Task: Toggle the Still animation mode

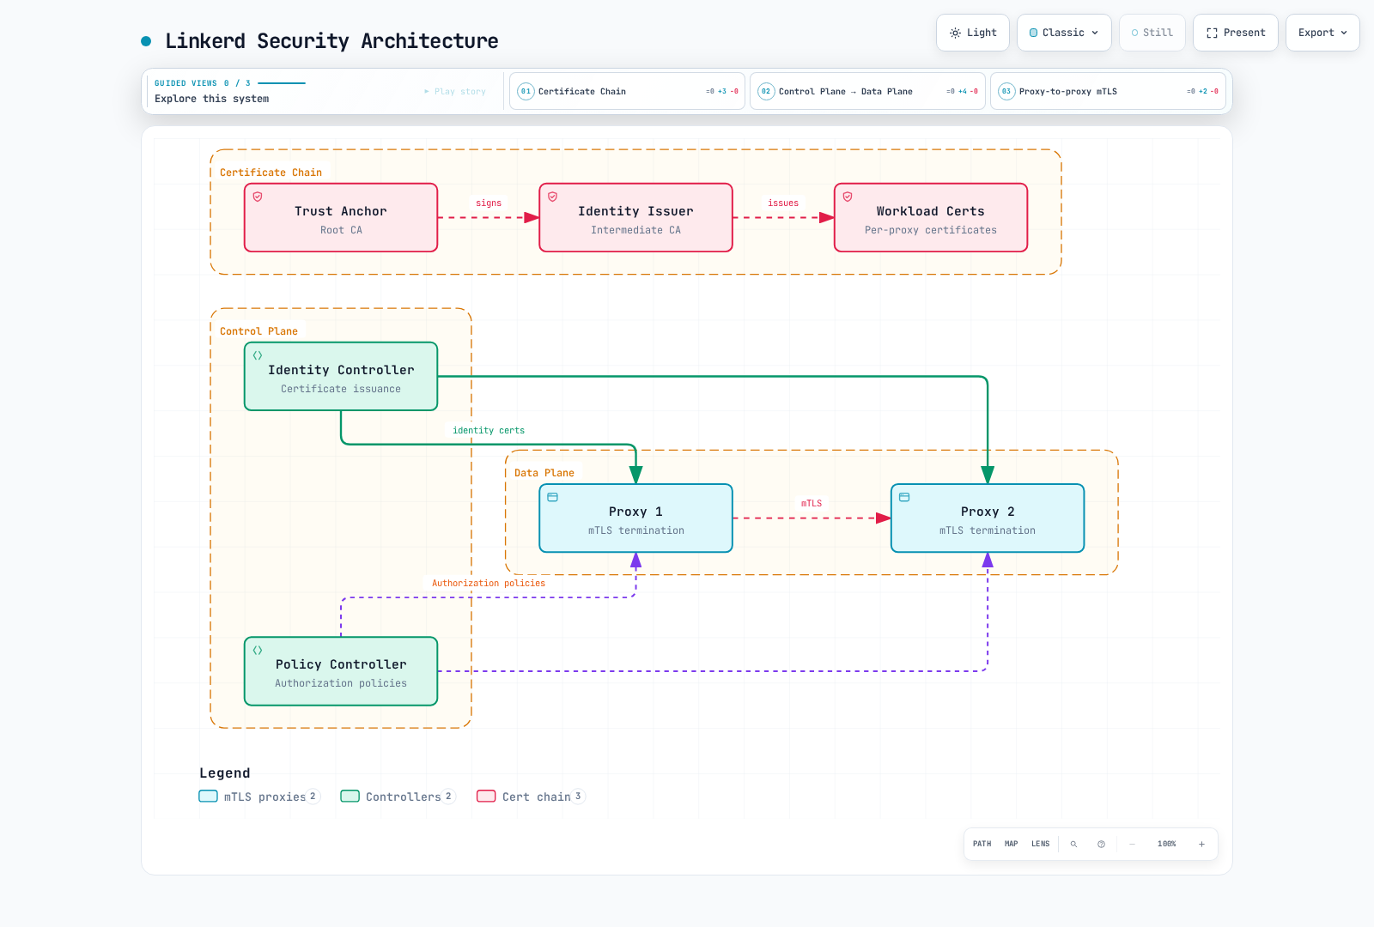Action: pos(1152,33)
